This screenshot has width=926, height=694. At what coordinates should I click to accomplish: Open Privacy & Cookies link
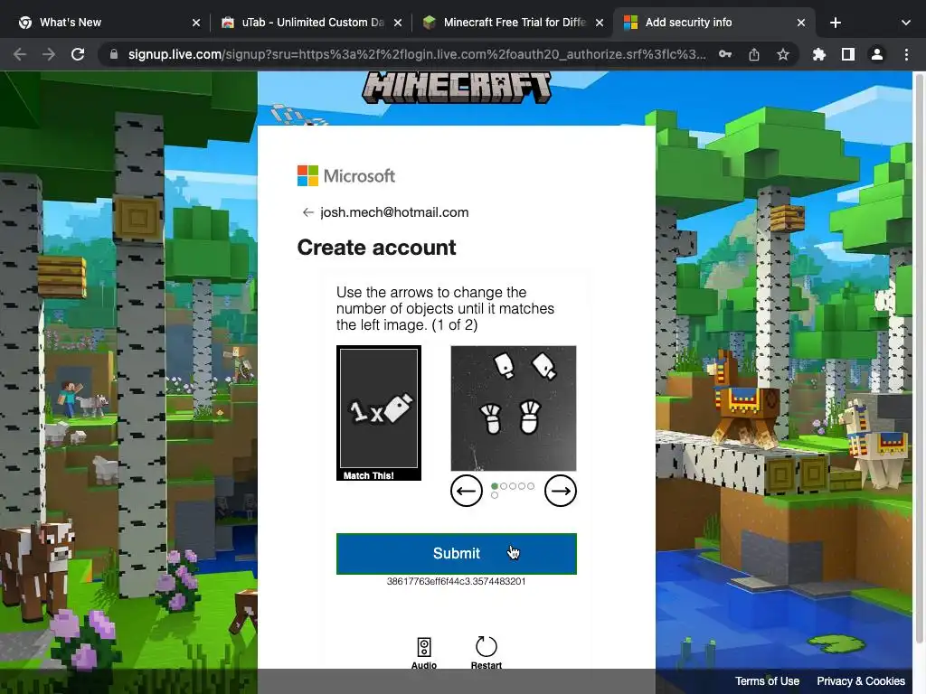[861, 681]
